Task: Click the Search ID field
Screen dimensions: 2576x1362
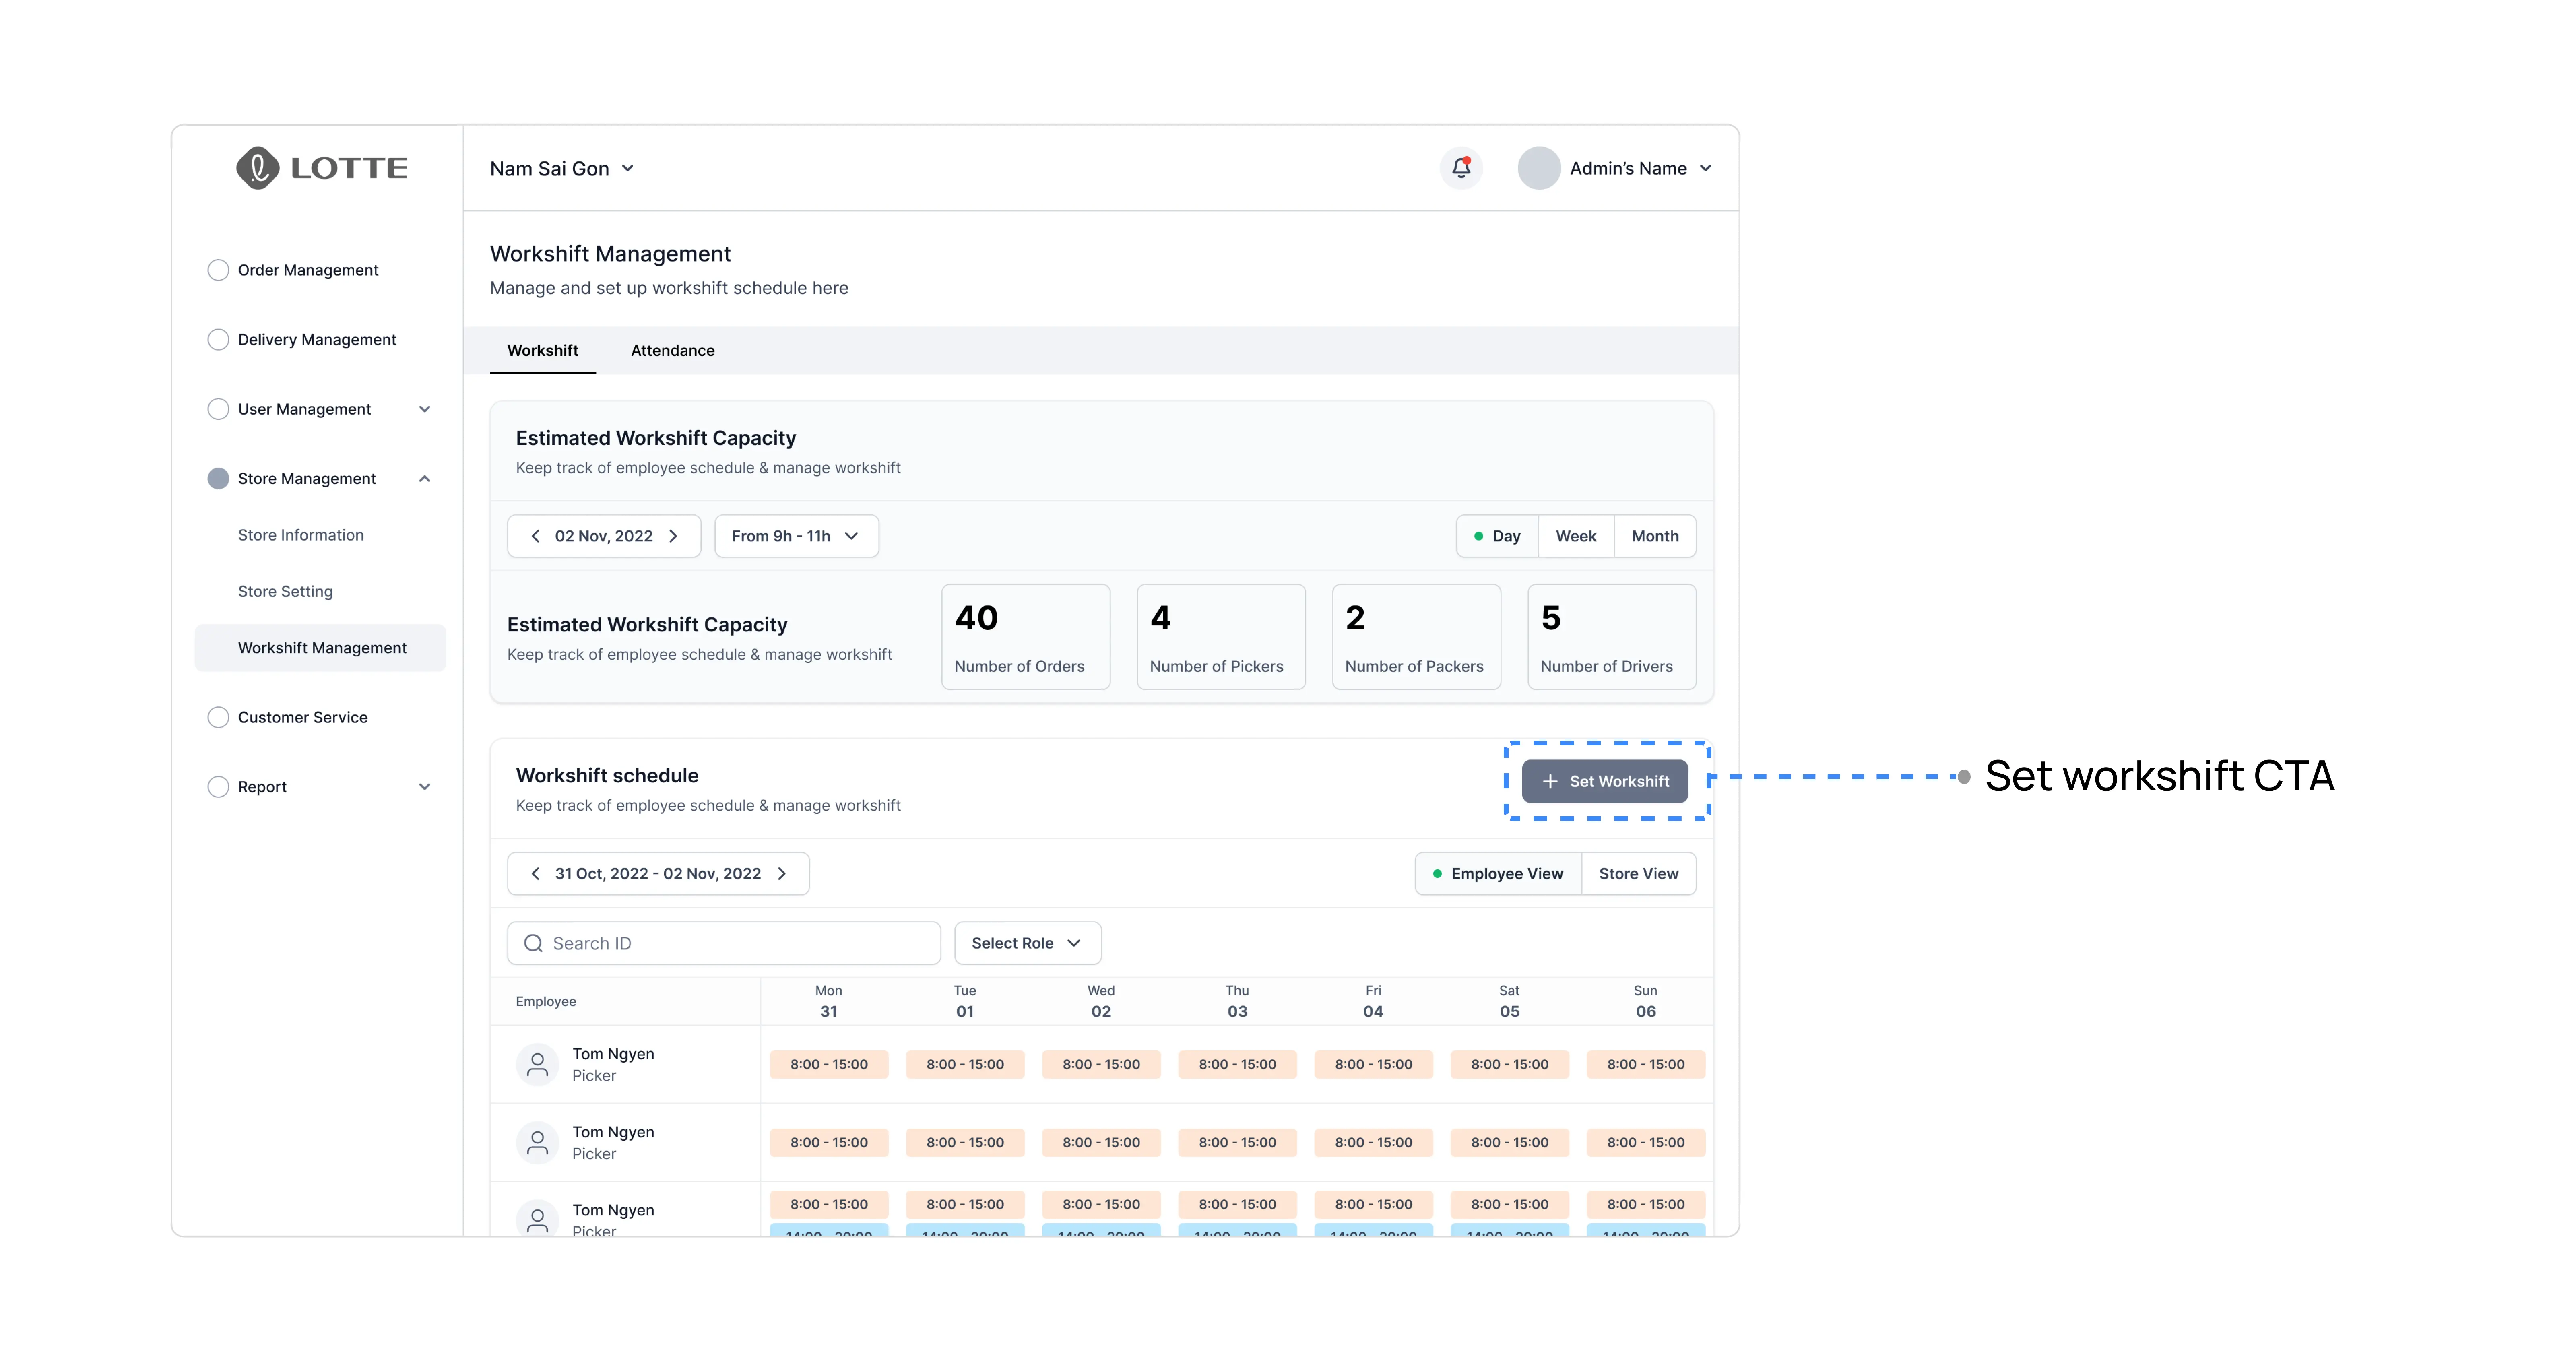Action: click(724, 943)
